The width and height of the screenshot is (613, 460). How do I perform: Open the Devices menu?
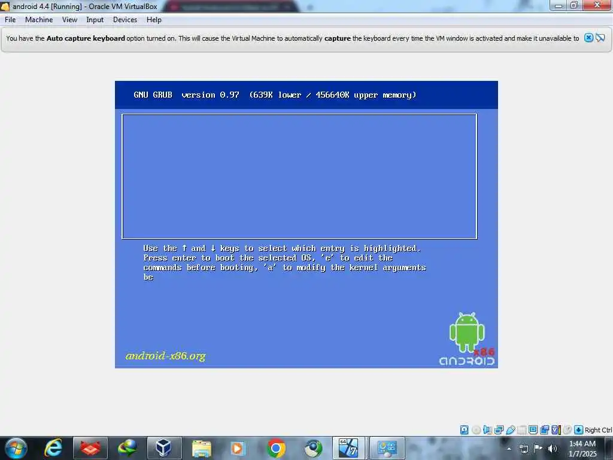point(125,20)
